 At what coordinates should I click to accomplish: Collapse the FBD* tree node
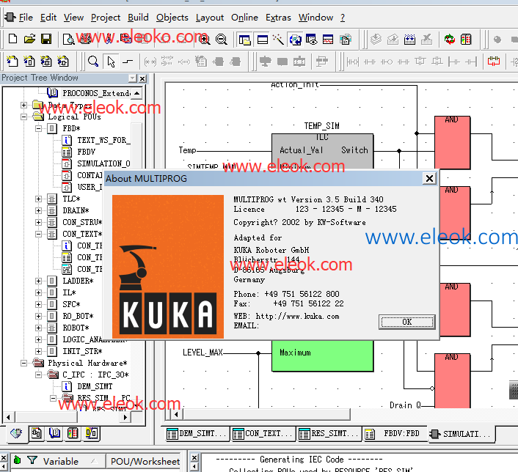point(39,128)
